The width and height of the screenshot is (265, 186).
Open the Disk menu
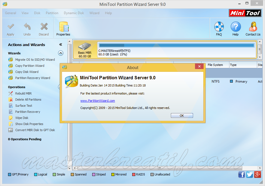[37, 13]
